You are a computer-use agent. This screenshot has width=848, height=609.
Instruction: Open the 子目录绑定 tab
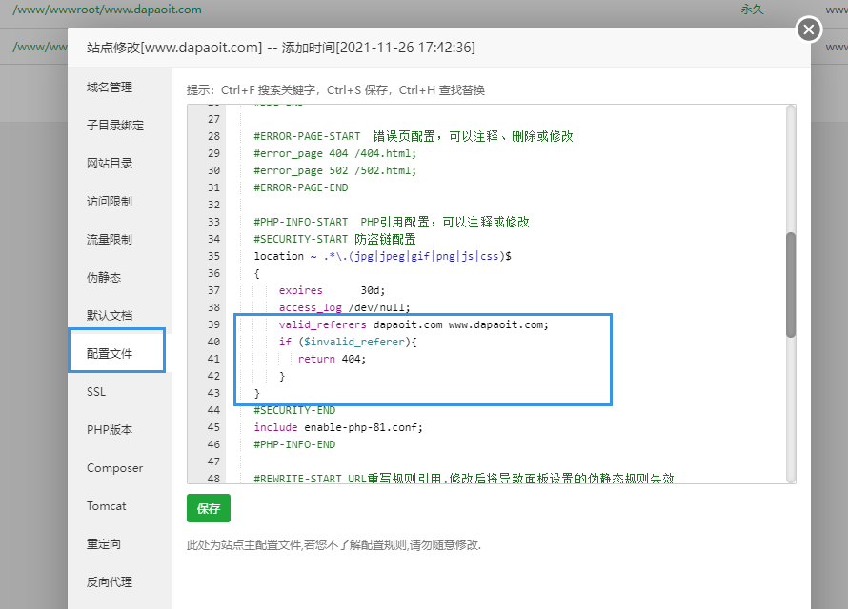(115, 126)
